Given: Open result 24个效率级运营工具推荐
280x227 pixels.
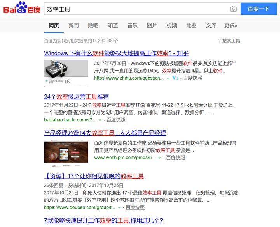Looking at the screenshot, I should click(77, 97).
